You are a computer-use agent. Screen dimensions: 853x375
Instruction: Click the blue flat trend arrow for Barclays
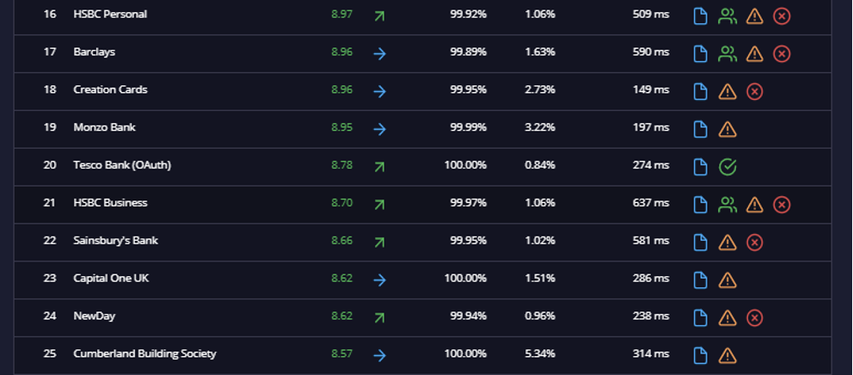pyautogui.click(x=379, y=54)
